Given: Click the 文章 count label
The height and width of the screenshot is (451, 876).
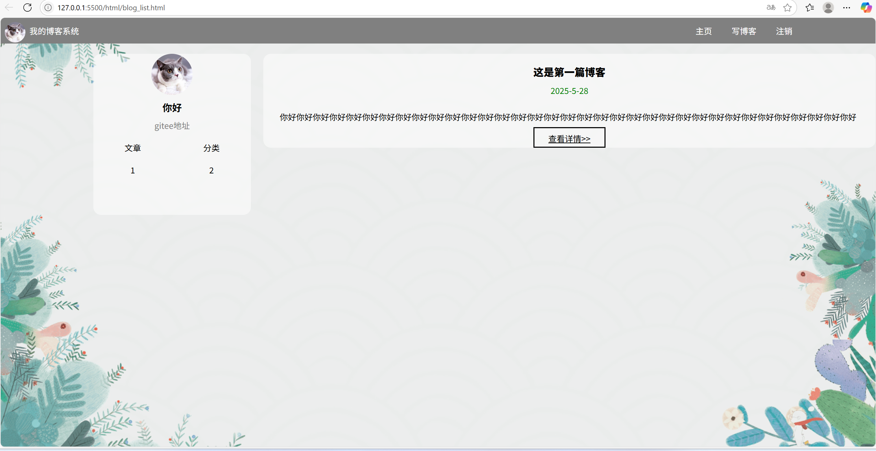Looking at the screenshot, I should 132,148.
